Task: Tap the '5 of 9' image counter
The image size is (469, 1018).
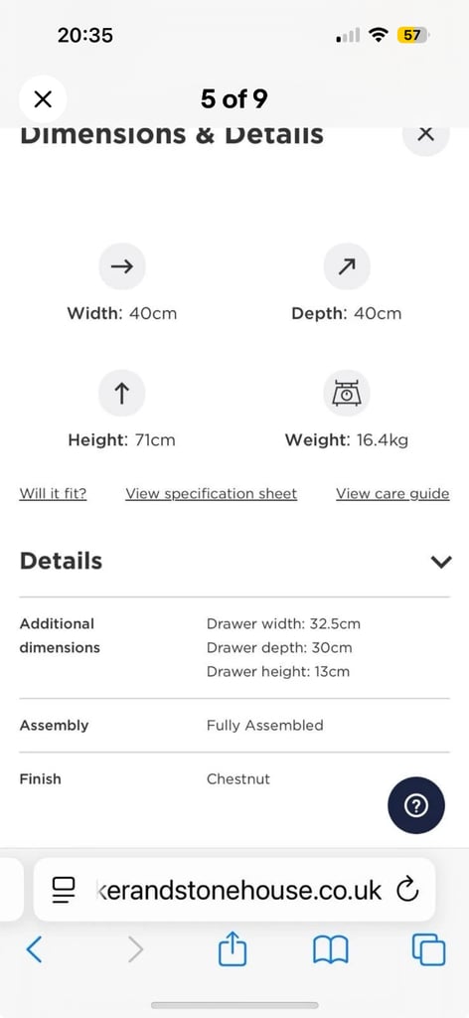Action: [234, 99]
